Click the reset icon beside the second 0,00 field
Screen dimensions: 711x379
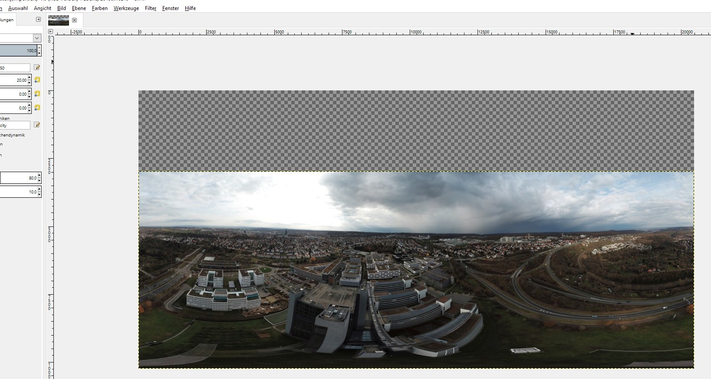pos(37,108)
